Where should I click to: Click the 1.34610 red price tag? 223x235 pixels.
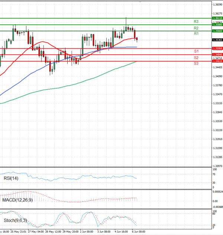(x=217, y=61)
